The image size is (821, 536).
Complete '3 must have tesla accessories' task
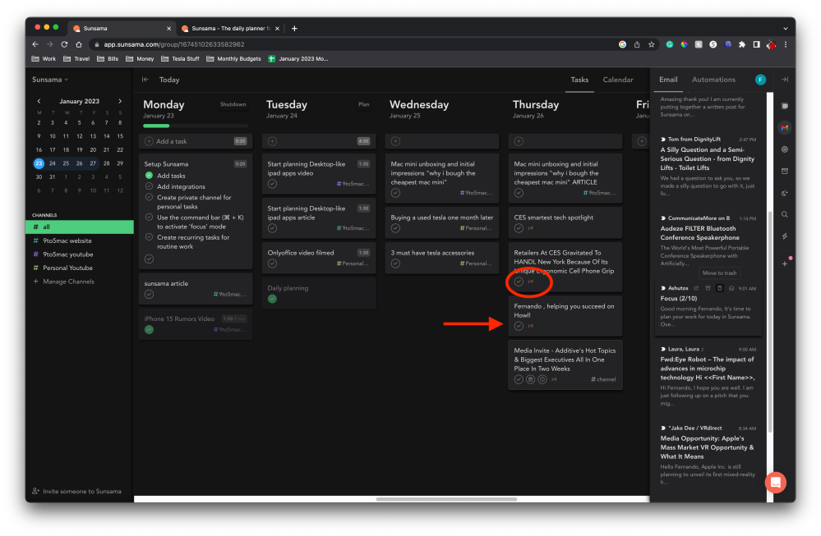[395, 263]
